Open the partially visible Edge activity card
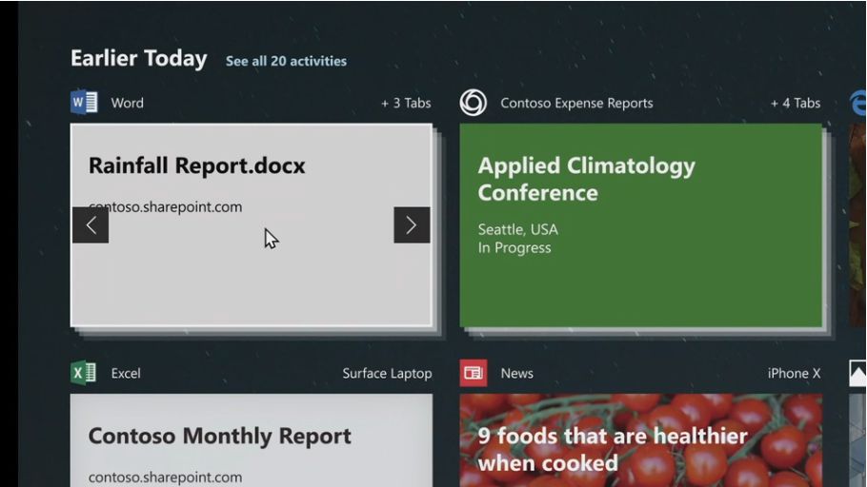Screen dimensions: 867x487 pos(858,225)
